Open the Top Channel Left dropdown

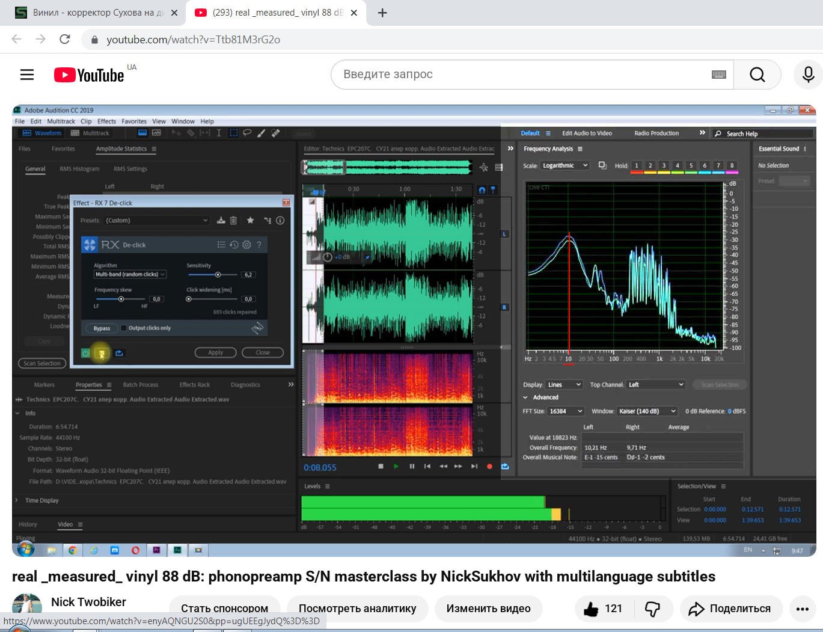click(656, 385)
